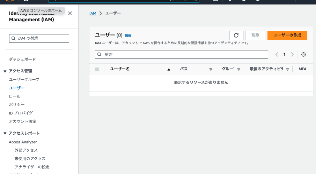Click page number 1 in pagination
Screen dimensions: 316x174
point(284,54)
